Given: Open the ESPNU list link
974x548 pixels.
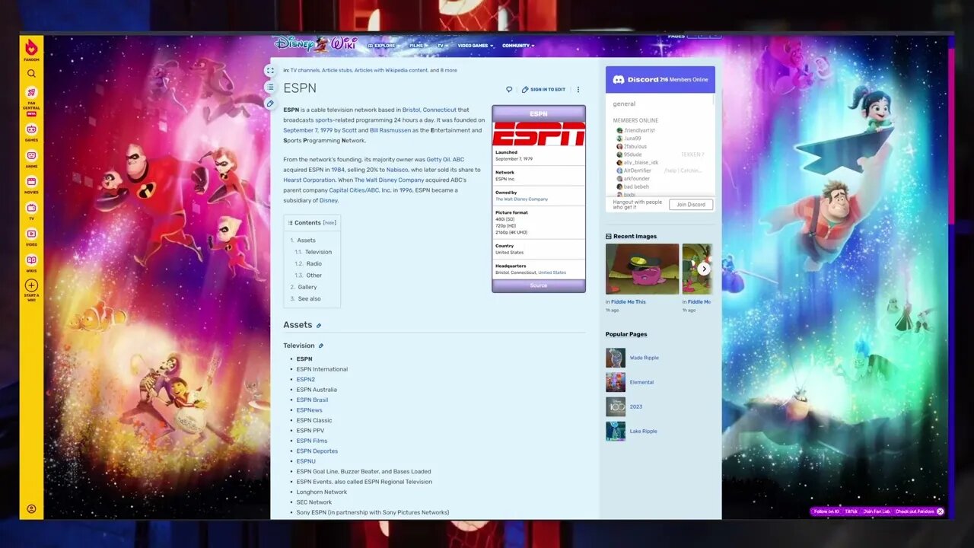Looking at the screenshot, I should point(306,461).
